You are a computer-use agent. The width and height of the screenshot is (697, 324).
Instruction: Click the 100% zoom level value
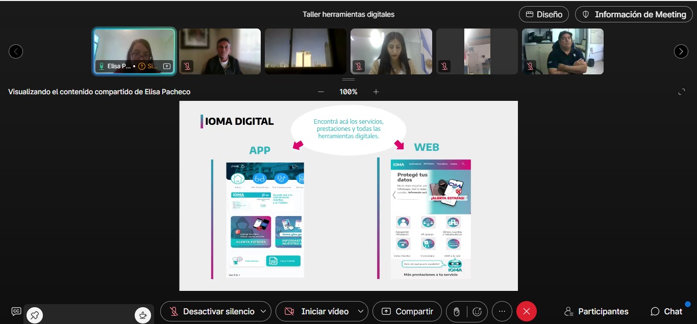[348, 92]
